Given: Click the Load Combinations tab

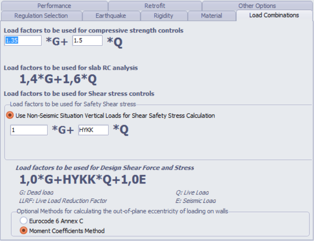Looking at the screenshot, I should (x=274, y=15).
